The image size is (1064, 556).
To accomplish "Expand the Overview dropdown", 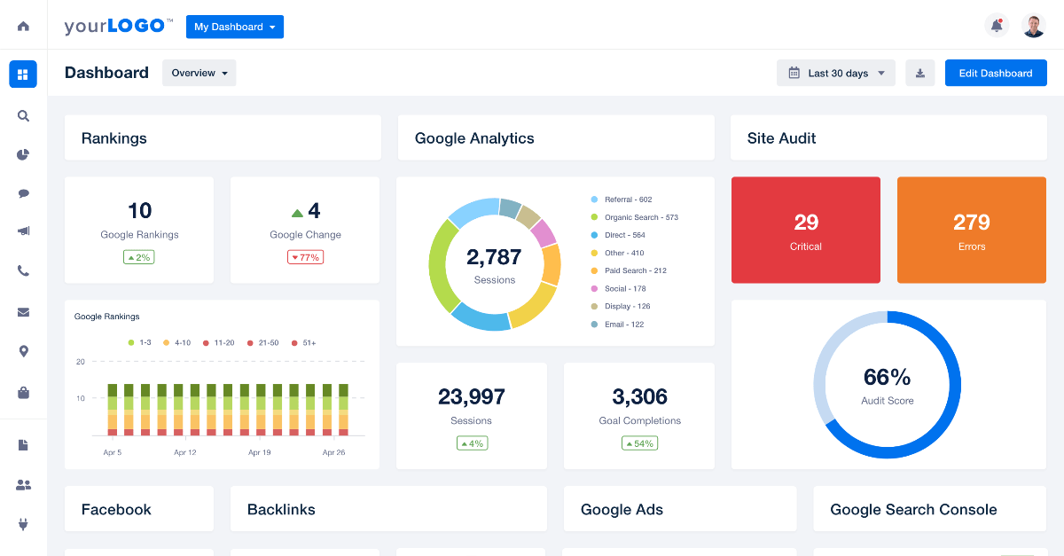I will [199, 73].
